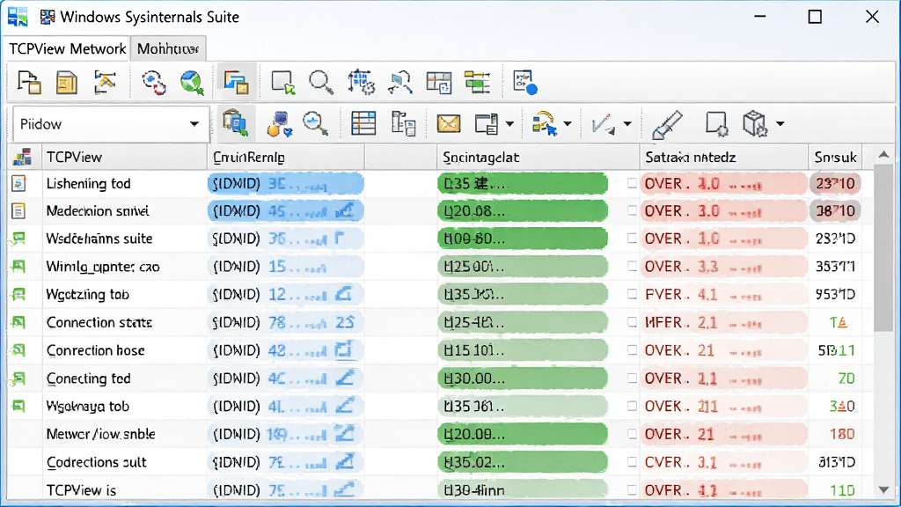This screenshot has width=901, height=507.
Task: Tick the checkbox in Conrection hose row
Action: pyautogui.click(x=632, y=350)
